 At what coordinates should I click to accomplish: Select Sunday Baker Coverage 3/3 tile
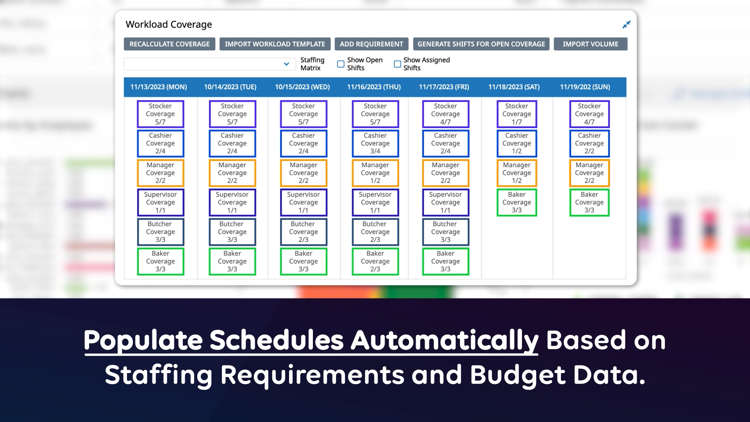589,202
